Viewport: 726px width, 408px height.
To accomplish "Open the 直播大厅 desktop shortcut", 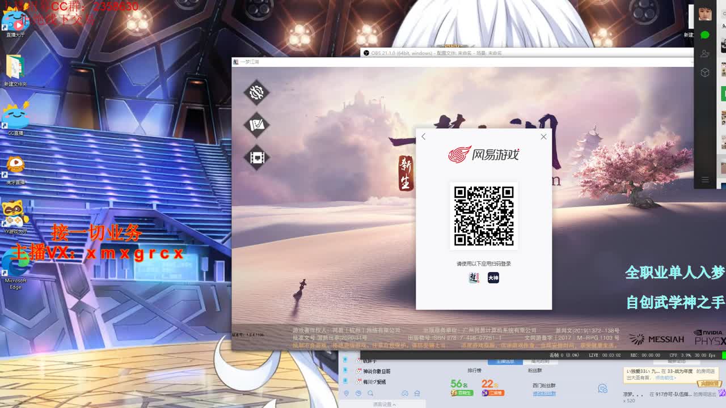I will pyautogui.click(x=15, y=23).
